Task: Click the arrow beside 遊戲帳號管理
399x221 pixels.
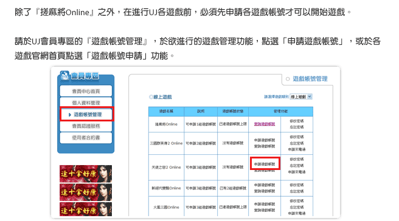Action: [70, 115]
